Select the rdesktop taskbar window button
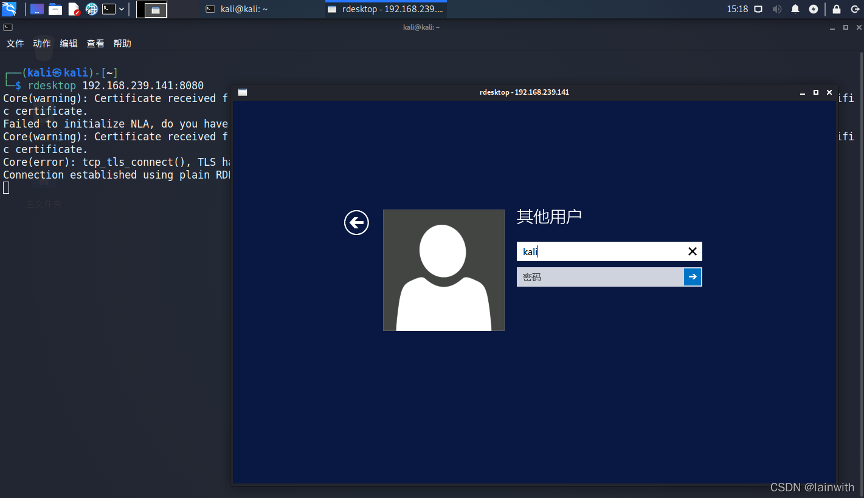This screenshot has width=864, height=498. tap(385, 9)
